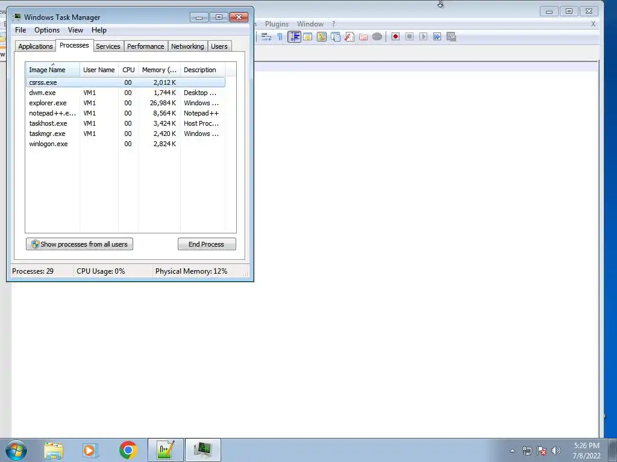Open Task Manager Options menu

coord(47,30)
